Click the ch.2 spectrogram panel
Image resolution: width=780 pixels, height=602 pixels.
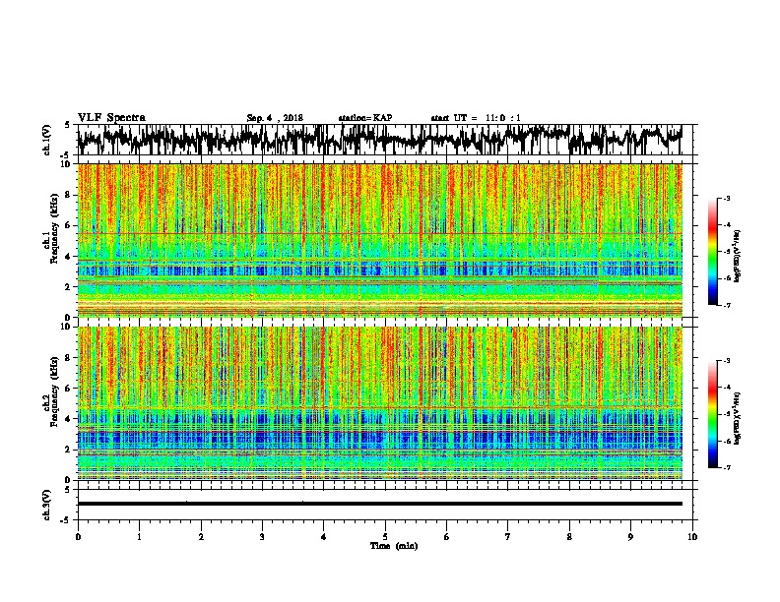click(380, 403)
